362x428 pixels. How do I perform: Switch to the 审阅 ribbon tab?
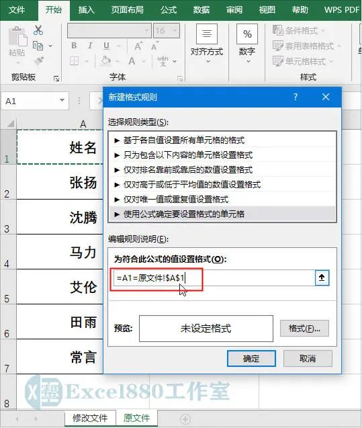(234, 10)
